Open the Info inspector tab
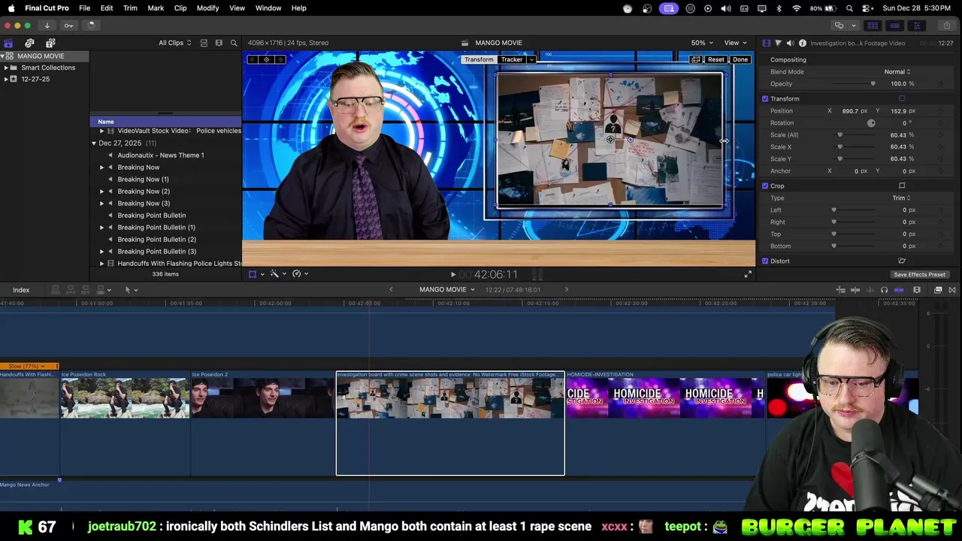The width and height of the screenshot is (962, 541). coord(803,43)
